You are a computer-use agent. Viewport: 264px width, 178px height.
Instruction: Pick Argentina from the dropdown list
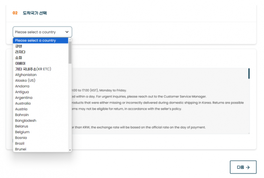pos(41,98)
